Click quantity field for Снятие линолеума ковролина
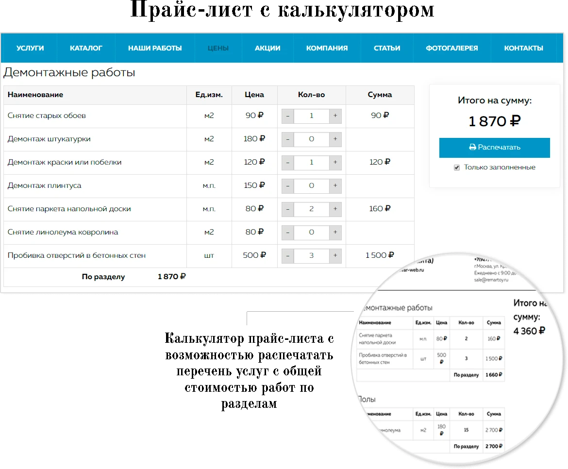The width and height of the screenshot is (568, 469). coord(312,232)
